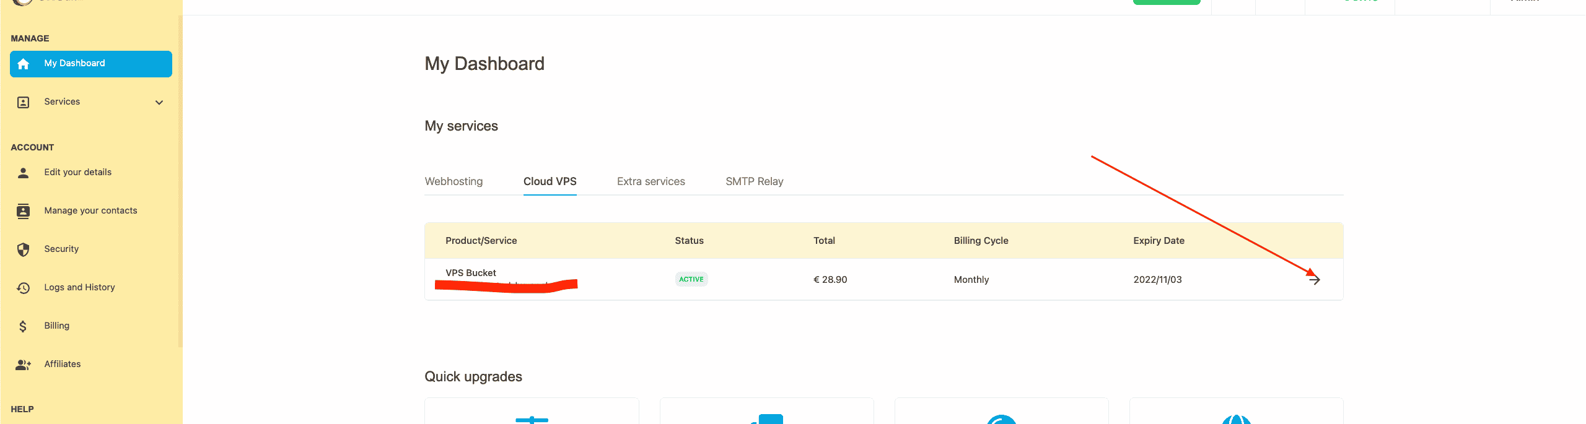Click the dollar sign Billing icon
Image resolution: width=1586 pixels, height=424 pixels.
[24, 326]
